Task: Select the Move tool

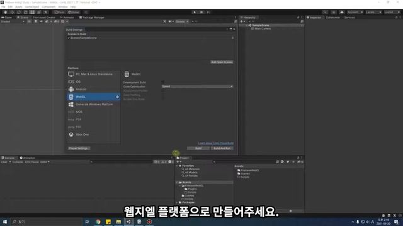Action: [x=12, y=13]
